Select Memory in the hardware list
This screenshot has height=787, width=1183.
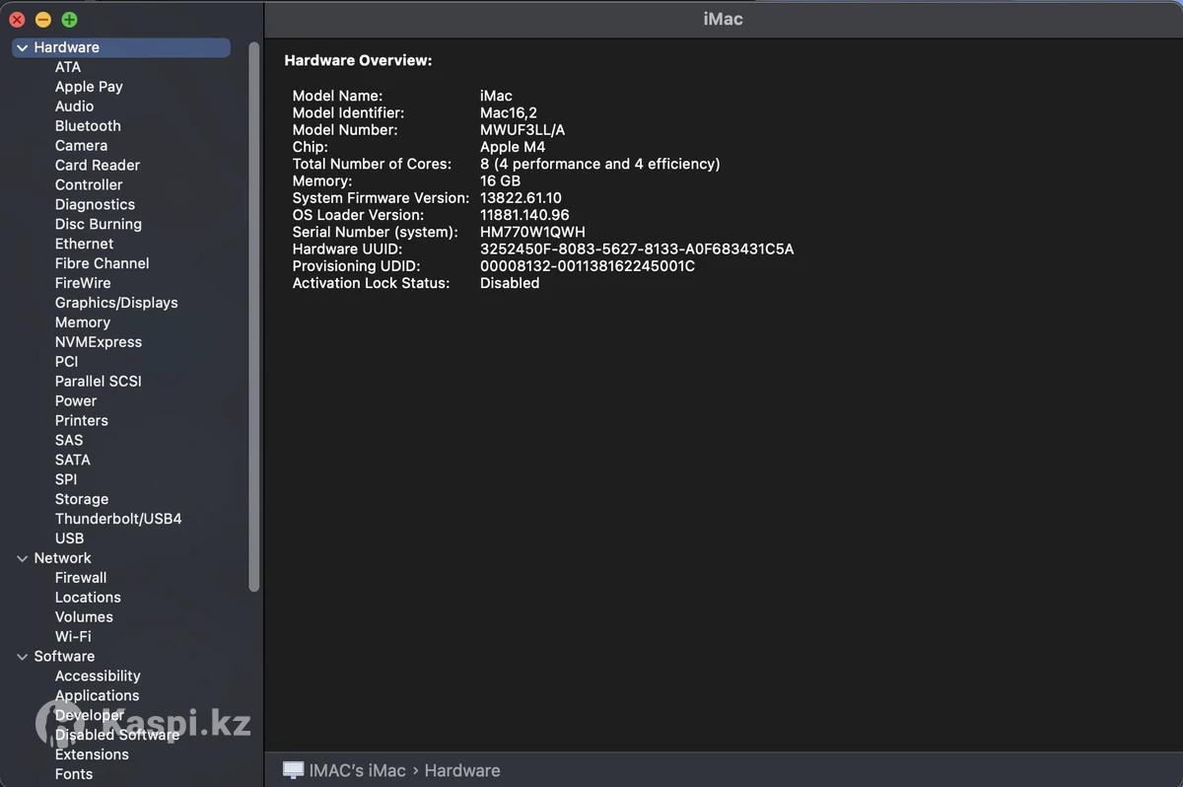pyautogui.click(x=83, y=322)
